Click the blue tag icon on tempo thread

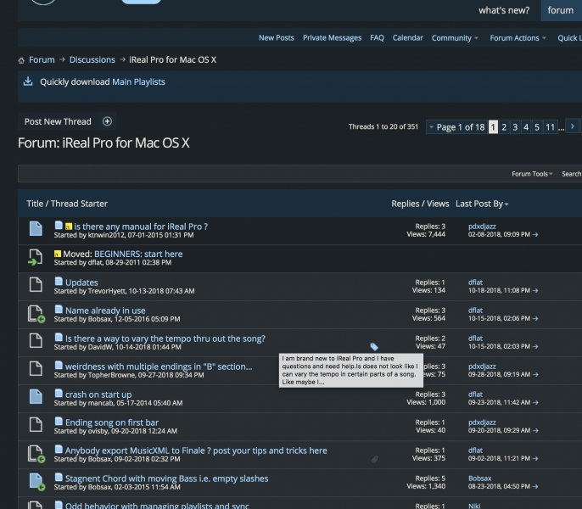(x=374, y=347)
